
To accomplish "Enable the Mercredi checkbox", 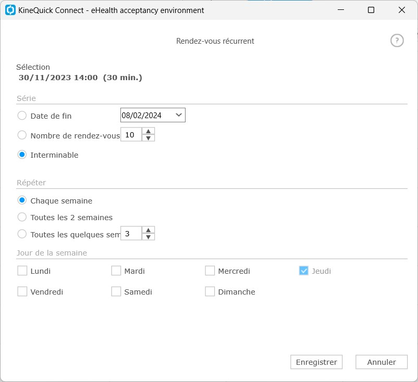I will click(x=210, y=271).
